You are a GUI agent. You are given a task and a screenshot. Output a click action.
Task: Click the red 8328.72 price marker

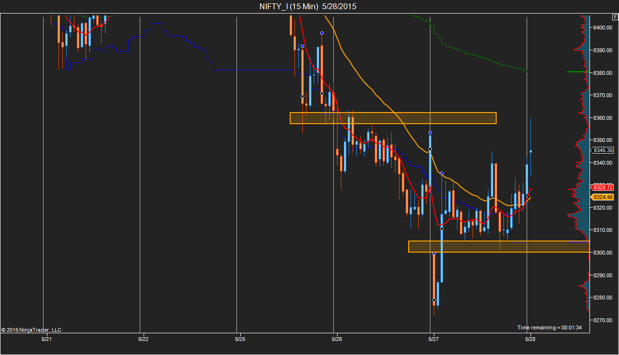(603, 187)
